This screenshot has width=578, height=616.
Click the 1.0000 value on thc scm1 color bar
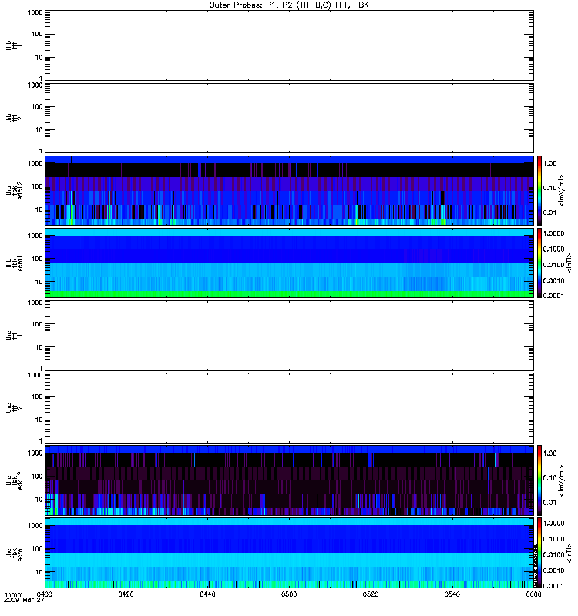[553, 524]
